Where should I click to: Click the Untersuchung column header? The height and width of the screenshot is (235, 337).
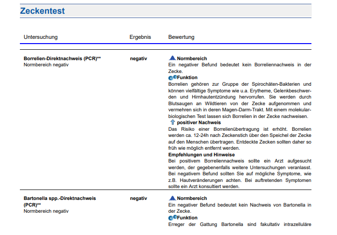coord(41,37)
